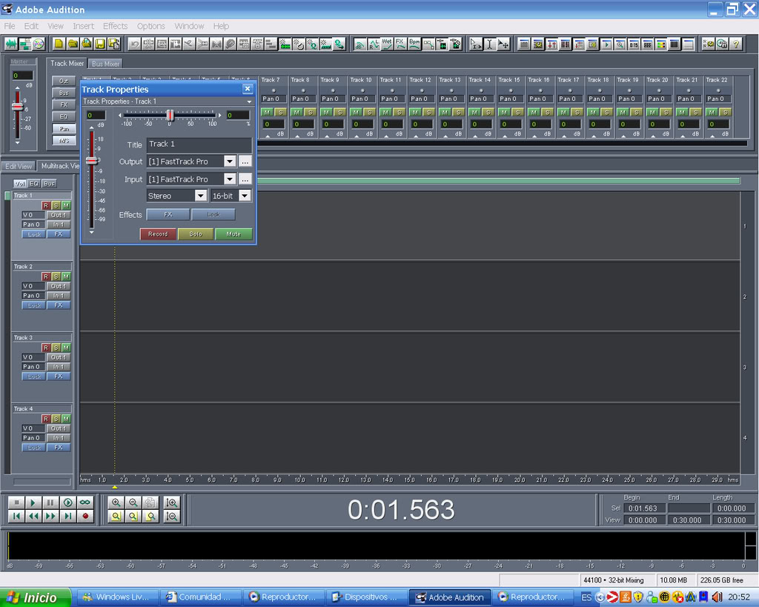The width and height of the screenshot is (759, 607).
Task: Open the Effects menu
Action: [x=115, y=26]
